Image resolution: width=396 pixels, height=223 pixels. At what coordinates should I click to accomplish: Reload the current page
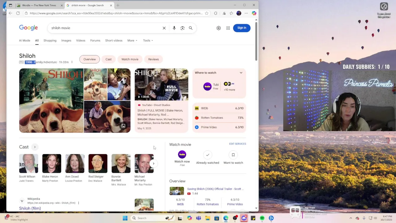pos(18,13)
